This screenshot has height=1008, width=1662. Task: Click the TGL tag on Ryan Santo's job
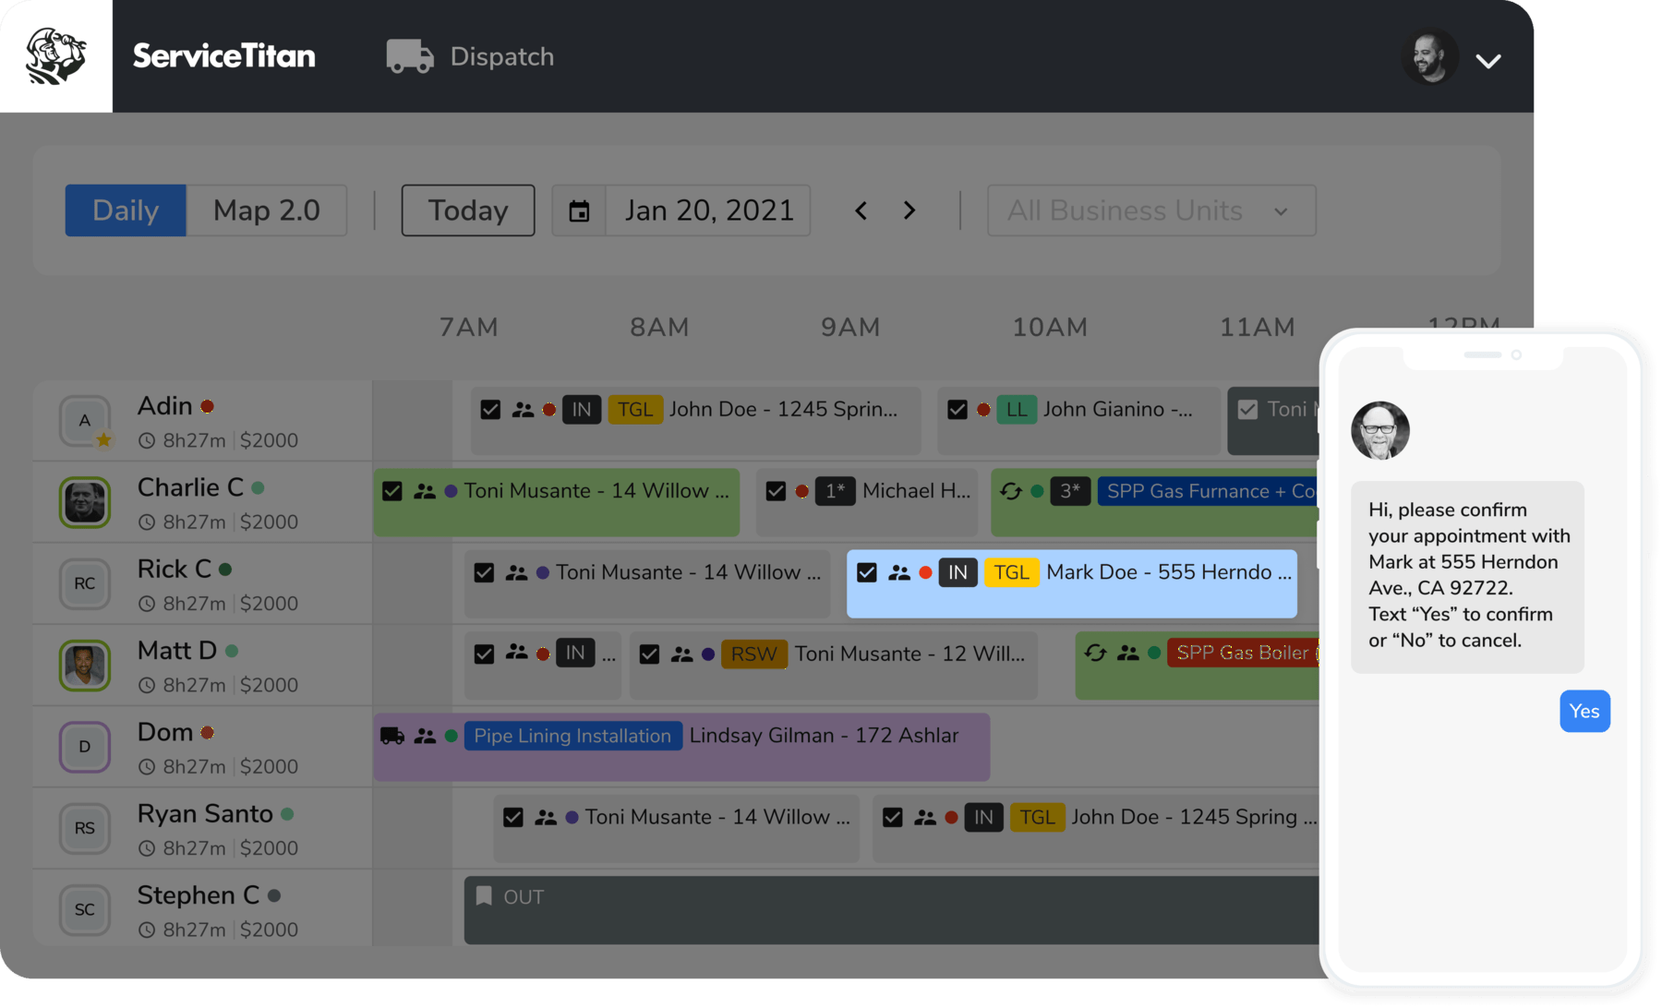pyautogui.click(x=1037, y=817)
